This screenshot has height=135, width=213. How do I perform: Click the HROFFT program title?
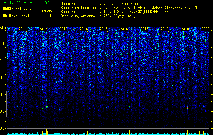tap(21, 3)
